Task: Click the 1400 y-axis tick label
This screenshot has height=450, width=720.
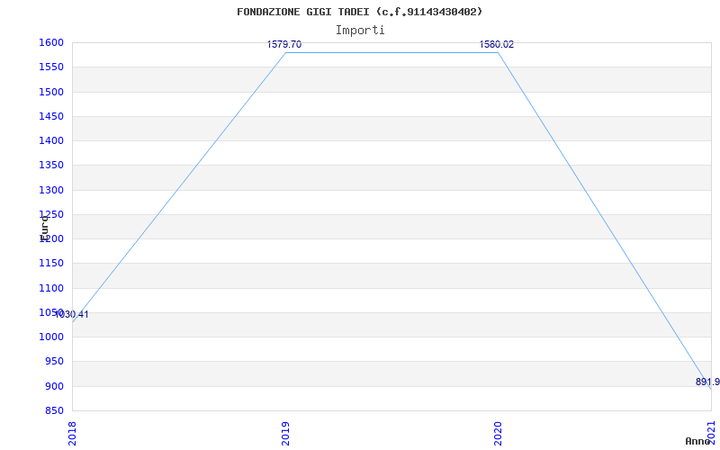Action: pos(50,140)
